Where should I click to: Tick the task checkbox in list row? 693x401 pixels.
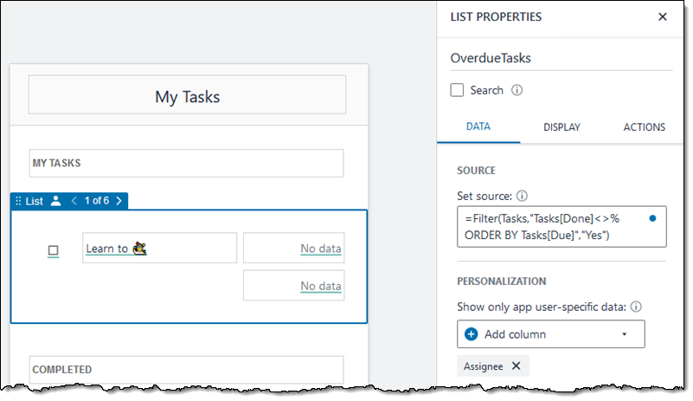[53, 250]
